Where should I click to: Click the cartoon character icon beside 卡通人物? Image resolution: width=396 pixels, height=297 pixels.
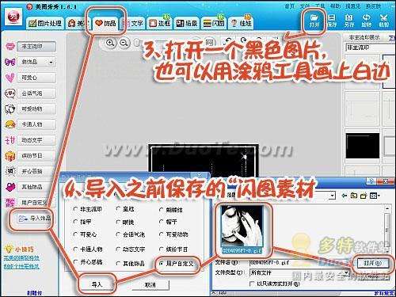[x=10, y=124]
